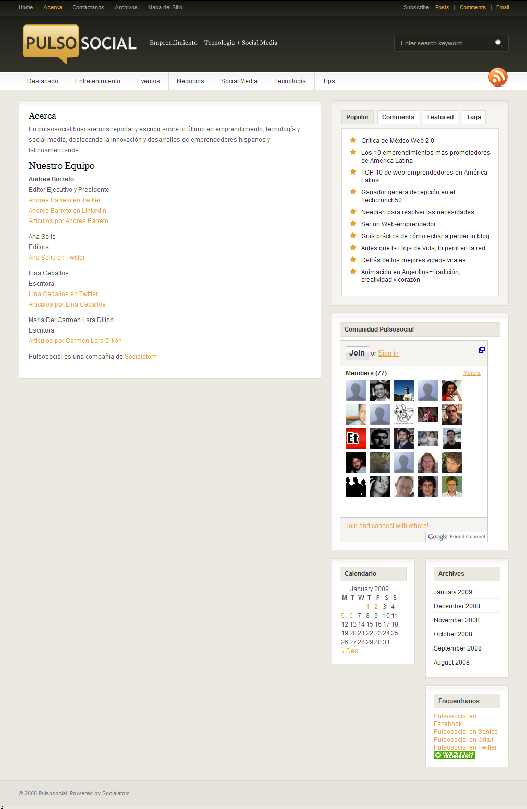Image resolution: width=527 pixels, height=809 pixels.
Task: Open Animación en Argentina article
Action: [411, 276]
